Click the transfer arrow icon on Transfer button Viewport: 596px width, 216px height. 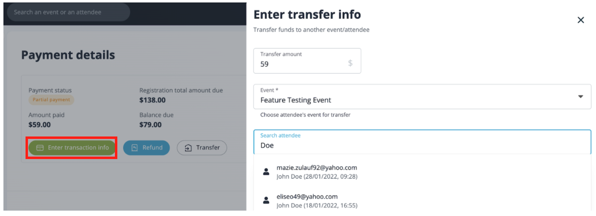point(188,148)
